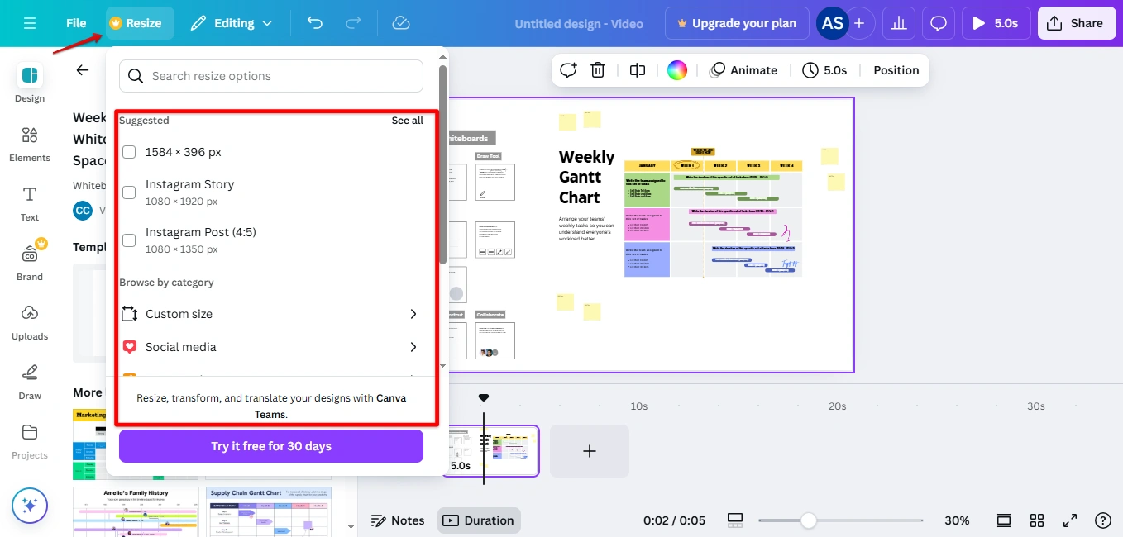Open the grid view icon
The height and width of the screenshot is (537, 1123).
[1036, 520]
